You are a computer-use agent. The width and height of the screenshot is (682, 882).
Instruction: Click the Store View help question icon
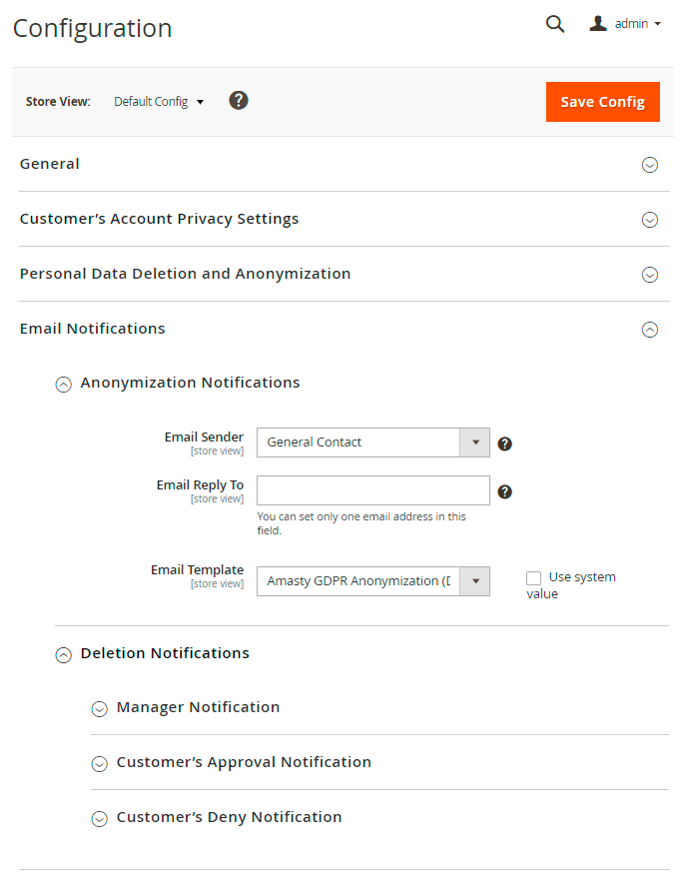tap(239, 100)
